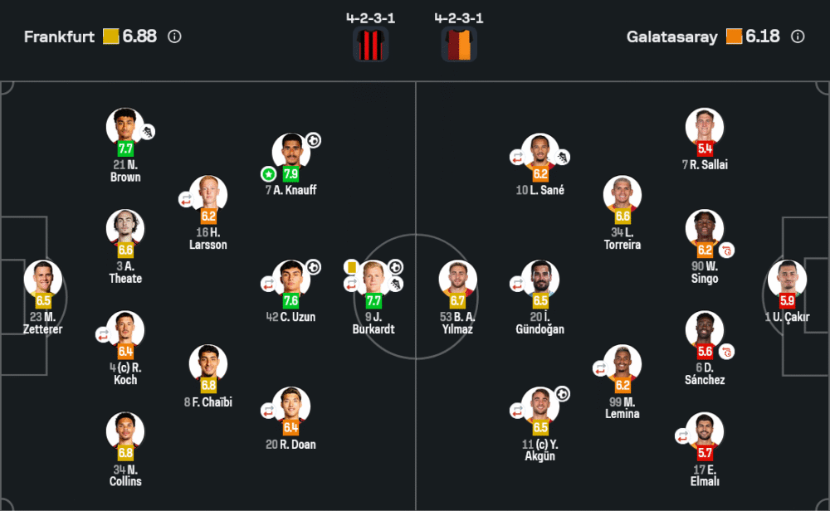This screenshot has height=511, width=830.
Task: Click the yellow card icon on J. Burkardt
Action: (351, 266)
